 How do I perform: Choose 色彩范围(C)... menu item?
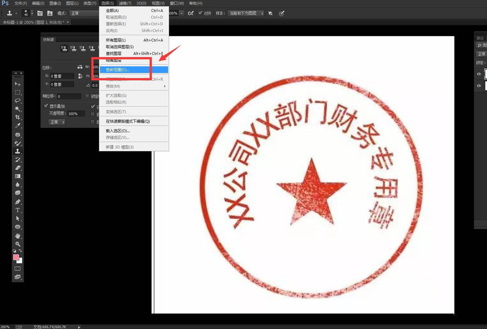pyautogui.click(x=134, y=70)
